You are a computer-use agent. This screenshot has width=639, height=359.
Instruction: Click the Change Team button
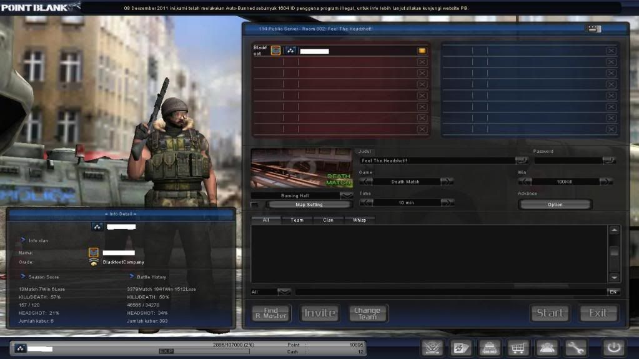(x=367, y=313)
